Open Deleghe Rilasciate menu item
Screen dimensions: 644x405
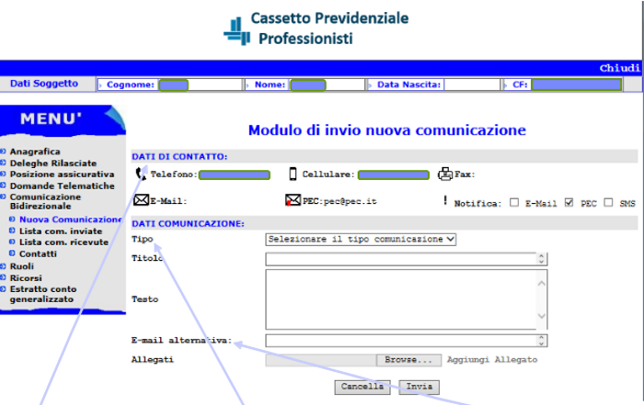click(x=53, y=163)
